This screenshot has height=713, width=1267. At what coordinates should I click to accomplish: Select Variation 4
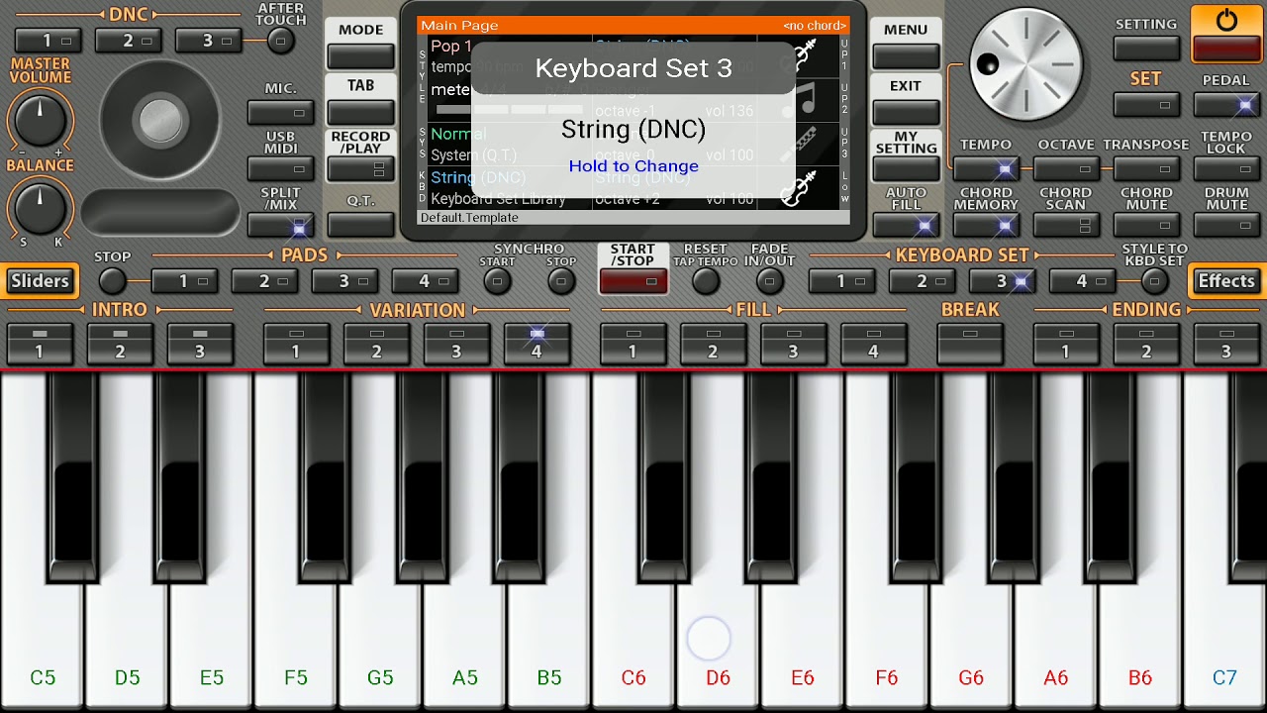pos(536,344)
